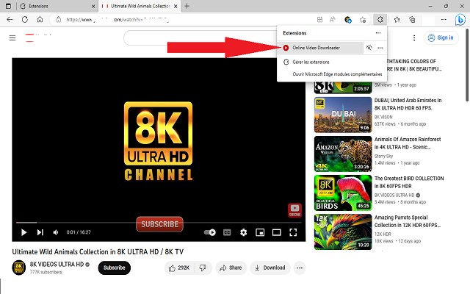This screenshot has width=470, height=294.
Task: Open tab actions menu icon
Action: (8, 6)
